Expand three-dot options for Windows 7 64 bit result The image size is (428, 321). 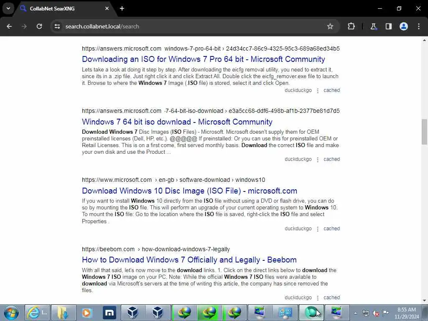pyautogui.click(x=318, y=159)
